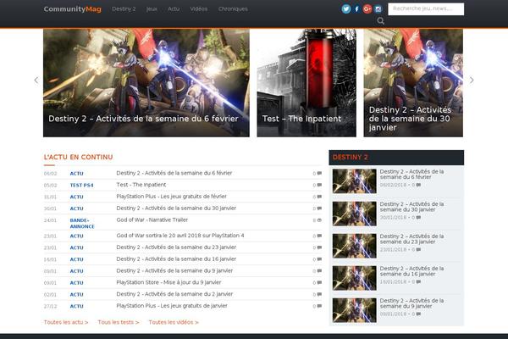Click ACTU label on the 06/02 row

(77, 174)
